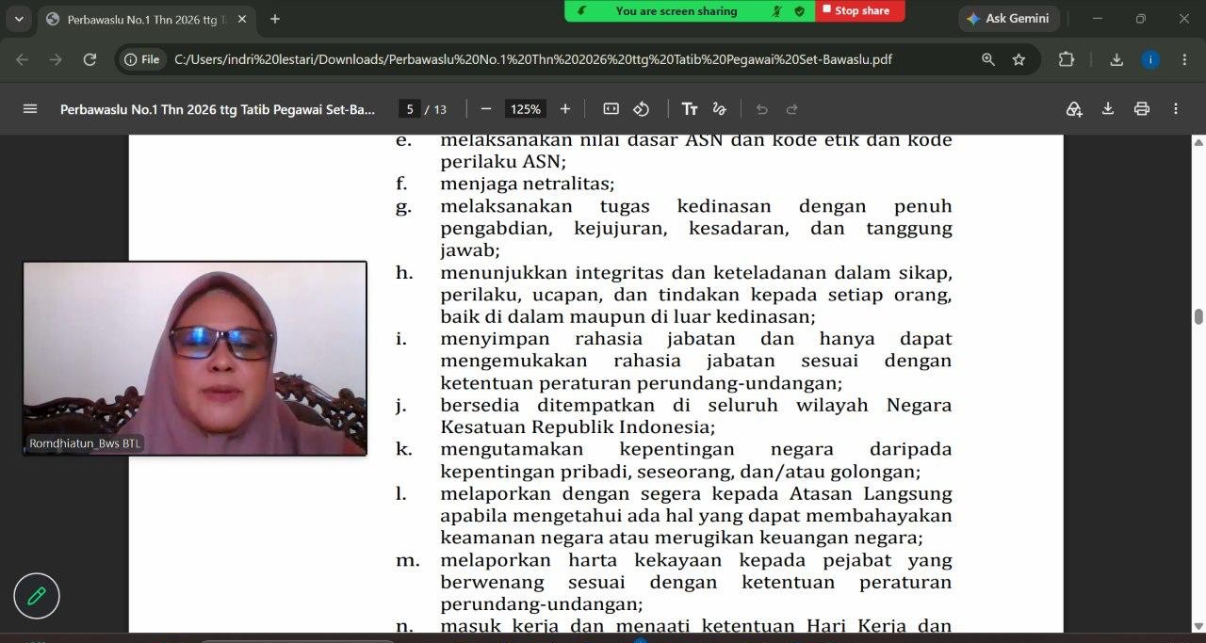Open PDF viewer more actions menu
Screen dimensions: 1206x643
point(1176,109)
